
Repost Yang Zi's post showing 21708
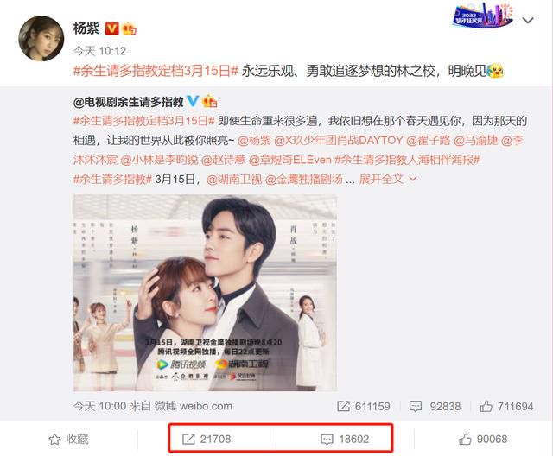207,439
